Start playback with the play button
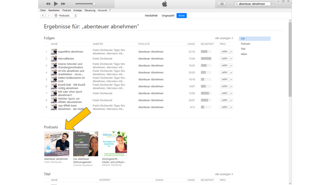330x185 pixels. (x=56, y=4)
